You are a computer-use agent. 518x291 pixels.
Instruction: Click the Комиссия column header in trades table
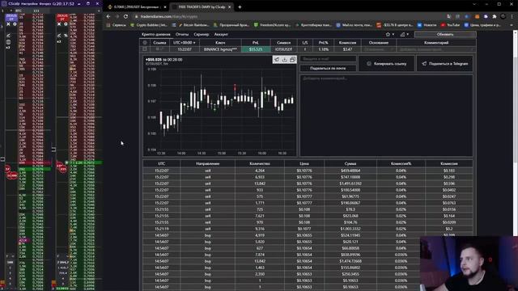[x=347, y=43]
